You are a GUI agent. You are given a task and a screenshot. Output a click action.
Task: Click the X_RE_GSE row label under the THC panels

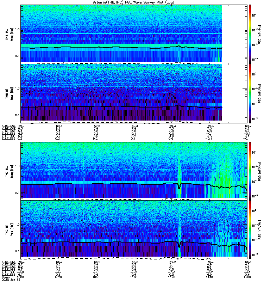[x=8, y=262]
